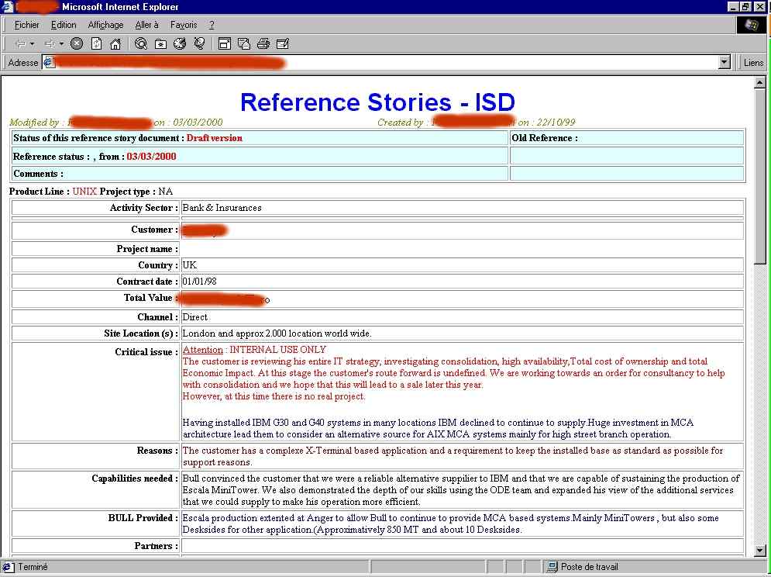Click the Created on 22/10/99 date
Viewport: 771px width, 577px height.
click(556, 122)
